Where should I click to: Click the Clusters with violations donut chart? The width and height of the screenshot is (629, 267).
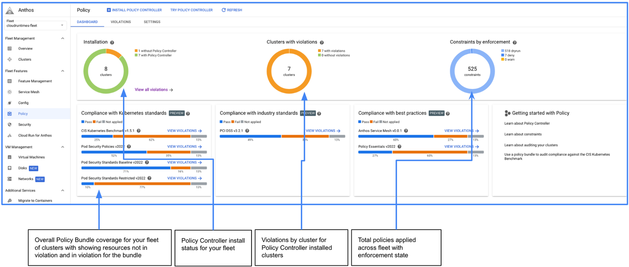289,71
